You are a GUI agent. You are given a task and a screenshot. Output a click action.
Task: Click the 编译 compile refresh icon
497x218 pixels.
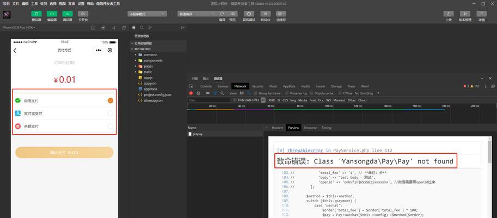pos(222,14)
